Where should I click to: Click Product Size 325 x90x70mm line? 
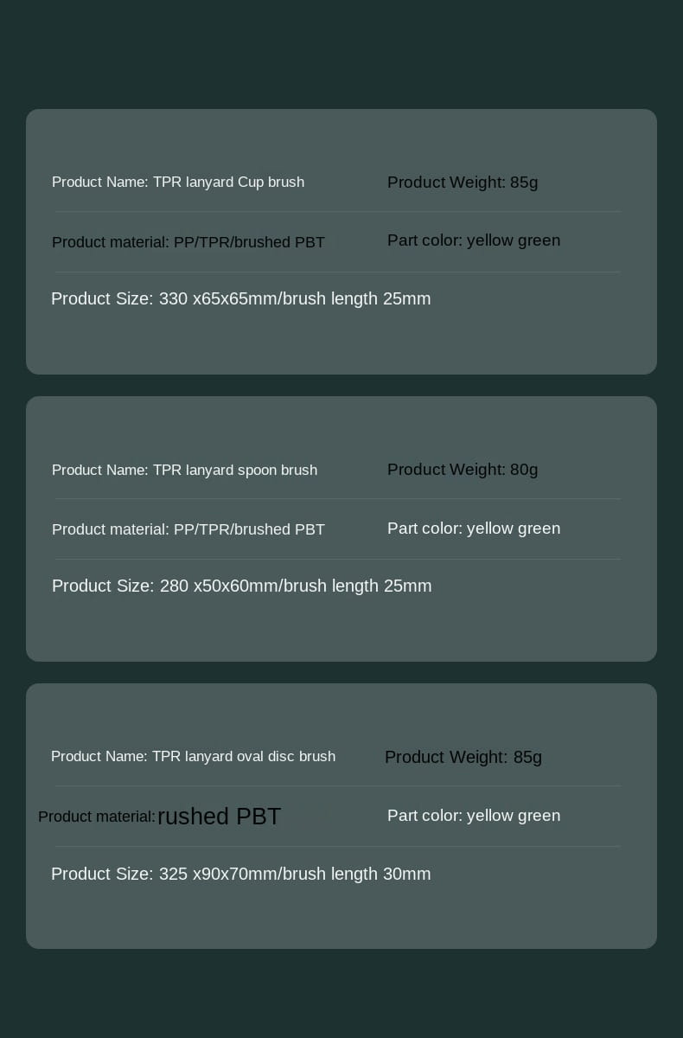point(241,875)
